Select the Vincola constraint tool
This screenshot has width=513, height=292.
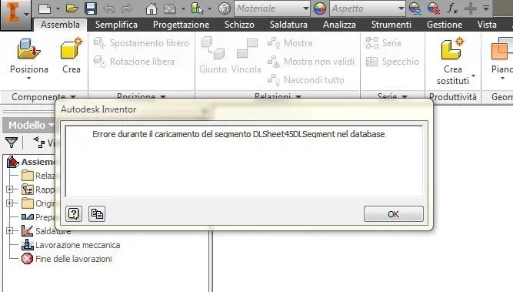pyautogui.click(x=247, y=49)
